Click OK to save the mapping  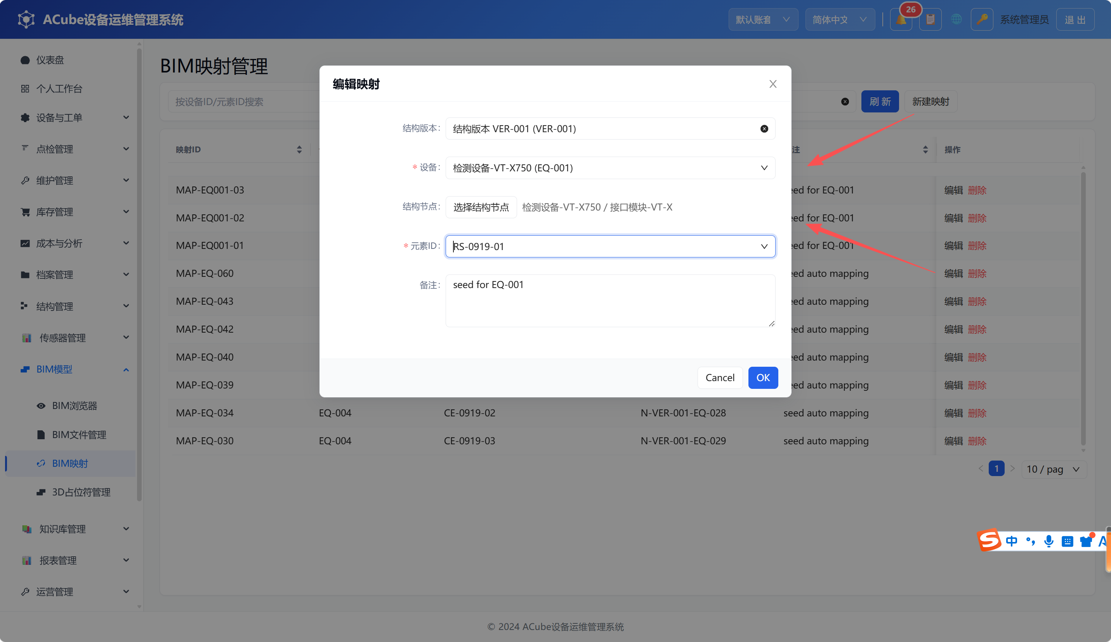click(x=763, y=377)
